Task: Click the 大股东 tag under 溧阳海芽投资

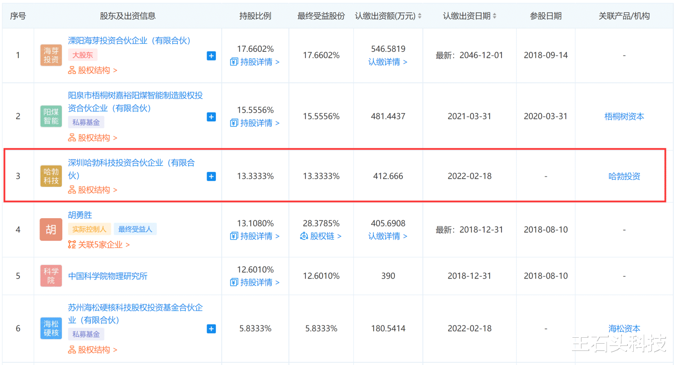Action: 83,55
